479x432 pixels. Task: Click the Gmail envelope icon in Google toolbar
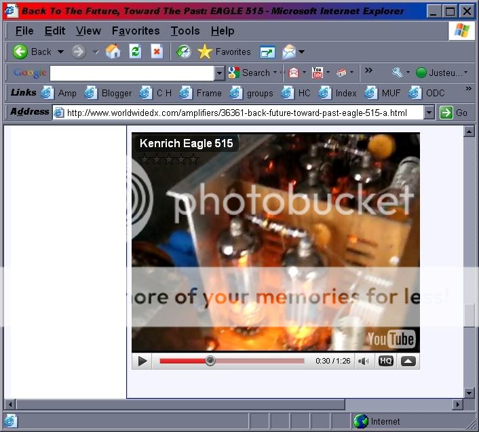(293, 73)
